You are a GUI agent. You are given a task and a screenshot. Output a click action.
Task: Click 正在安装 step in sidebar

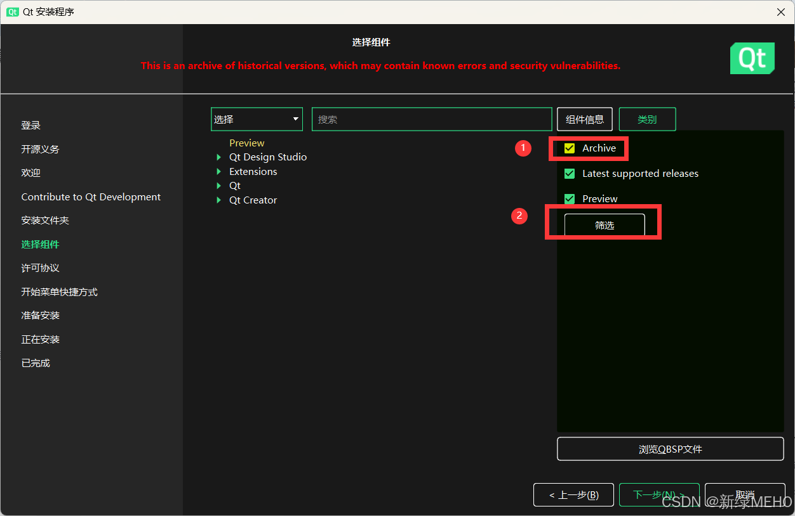[41, 340]
